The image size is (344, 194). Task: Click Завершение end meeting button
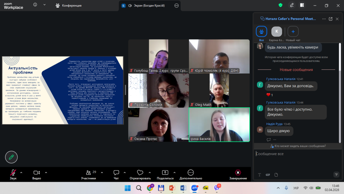pyautogui.click(x=238, y=173)
